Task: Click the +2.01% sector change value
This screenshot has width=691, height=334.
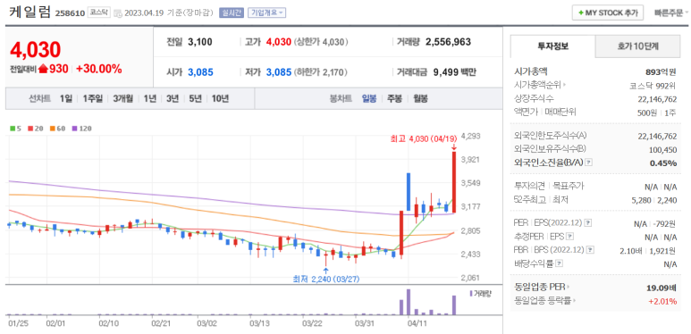Action: 662,302
